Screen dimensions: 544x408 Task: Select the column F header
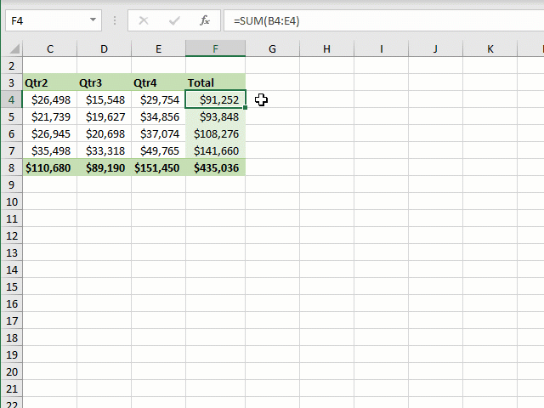click(x=215, y=49)
